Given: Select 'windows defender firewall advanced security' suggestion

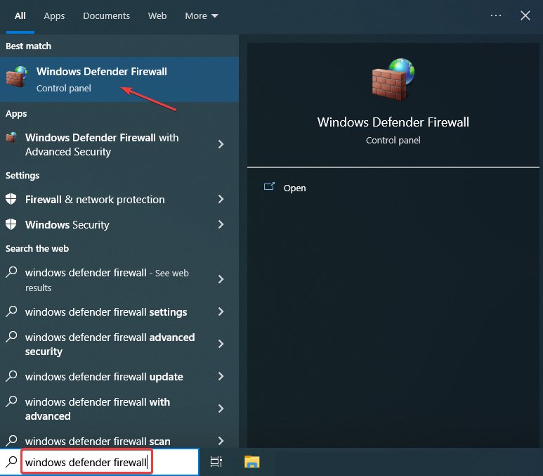Looking at the screenshot, I should click(x=119, y=344).
